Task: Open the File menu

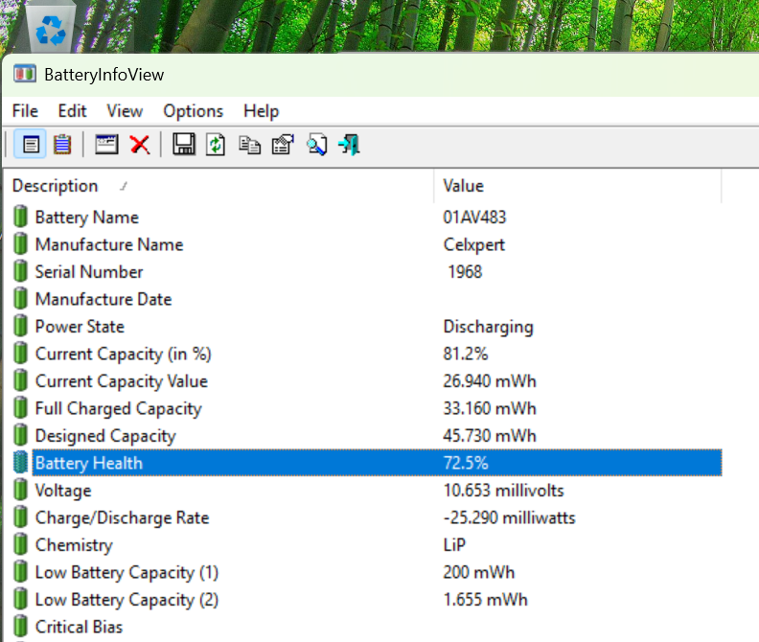Action: click(x=25, y=111)
